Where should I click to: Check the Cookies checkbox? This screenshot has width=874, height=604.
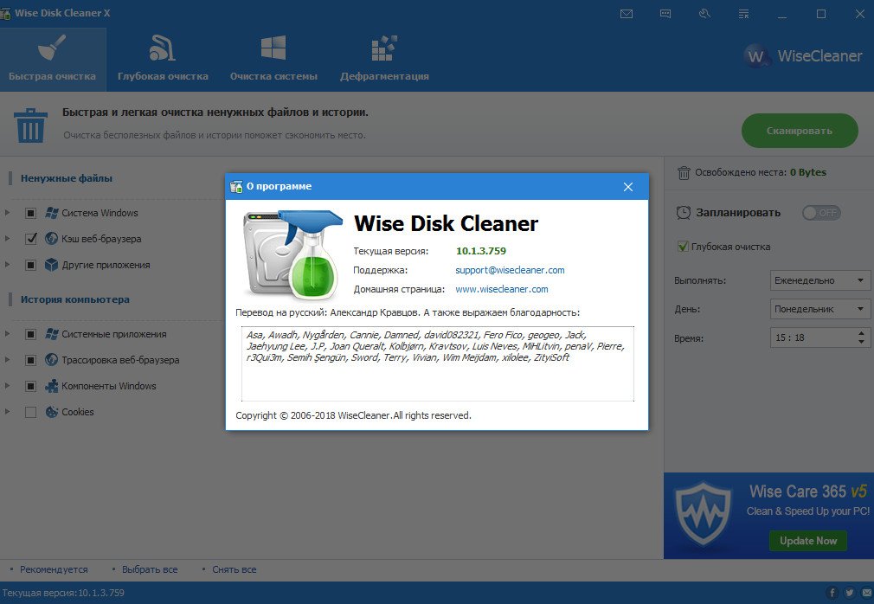30,412
